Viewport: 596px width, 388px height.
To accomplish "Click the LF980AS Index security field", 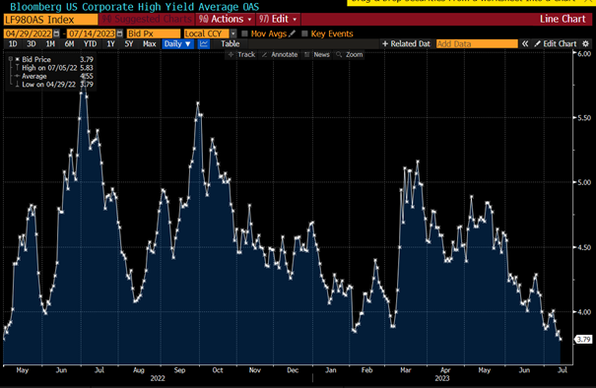I will click(x=50, y=20).
